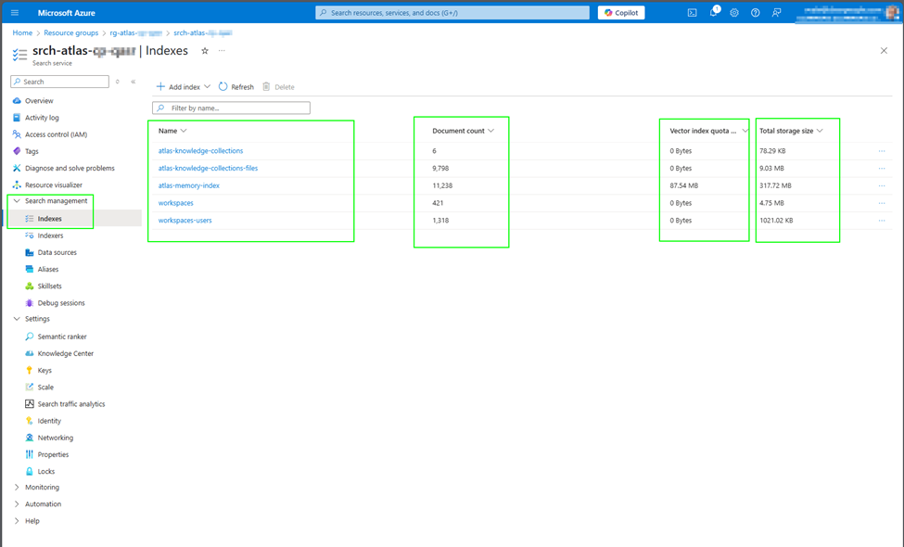Favorite this search service with the star
904x547 pixels.
(x=205, y=51)
